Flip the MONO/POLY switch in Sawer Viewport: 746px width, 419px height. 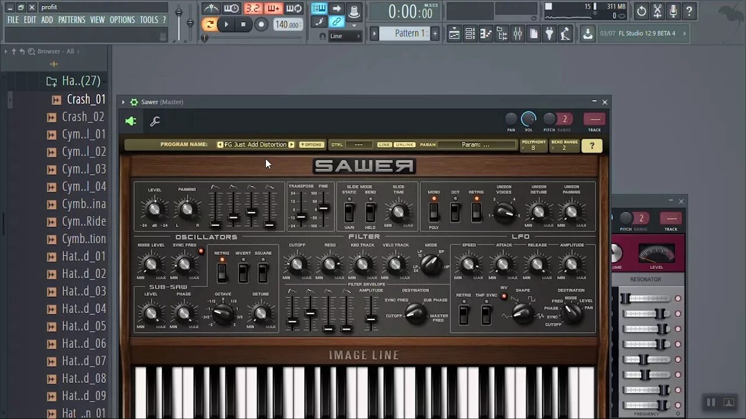434,211
